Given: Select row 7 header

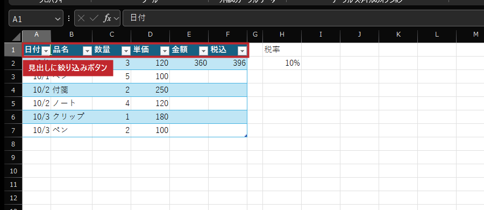Looking at the screenshot, I should click(x=13, y=130).
